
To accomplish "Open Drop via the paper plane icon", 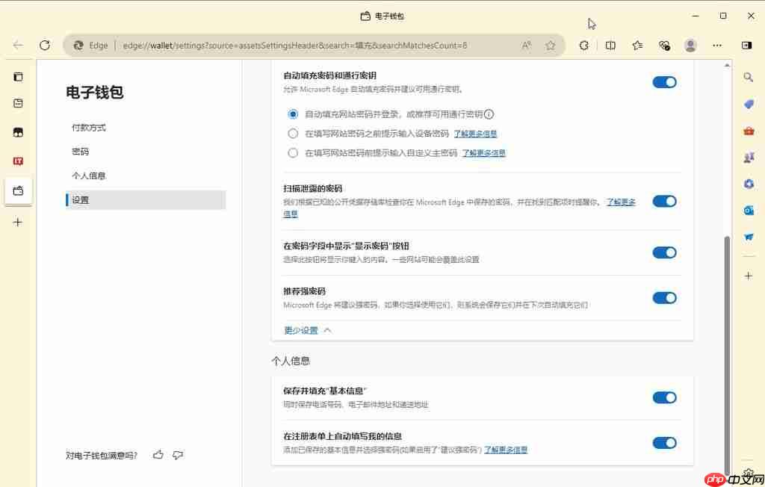I will [749, 238].
